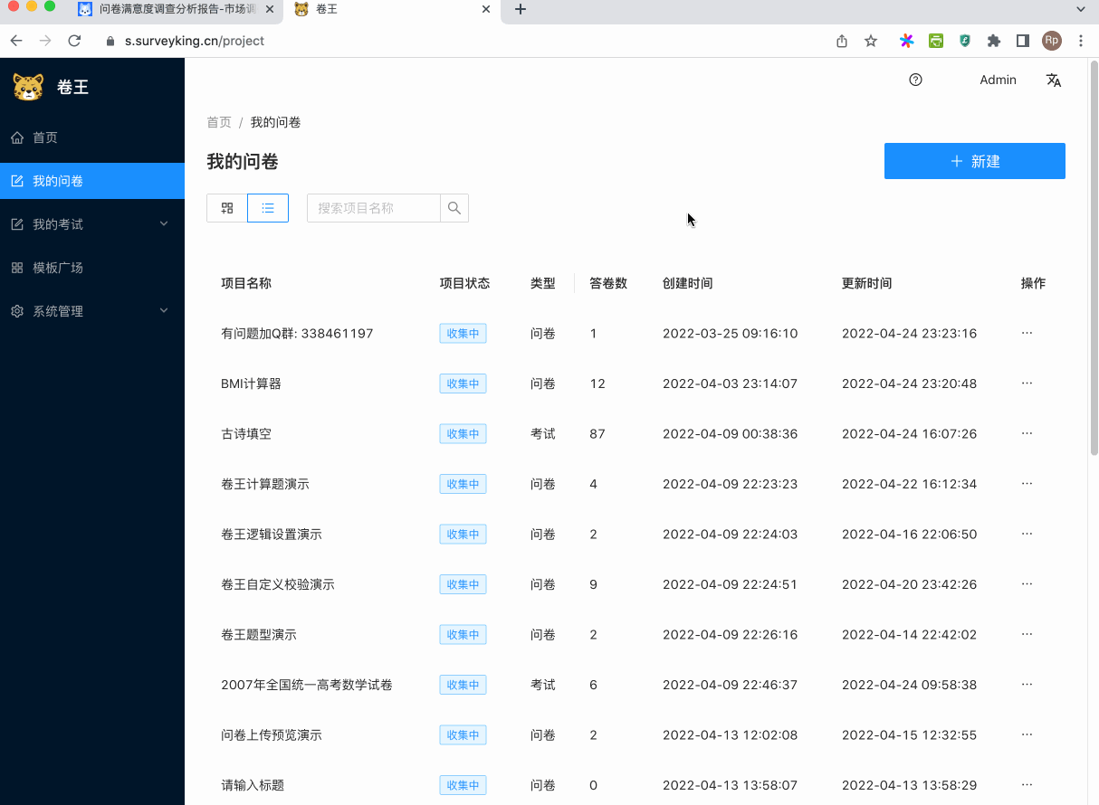Open actions menu for 古诗填空 row

[x=1027, y=433]
